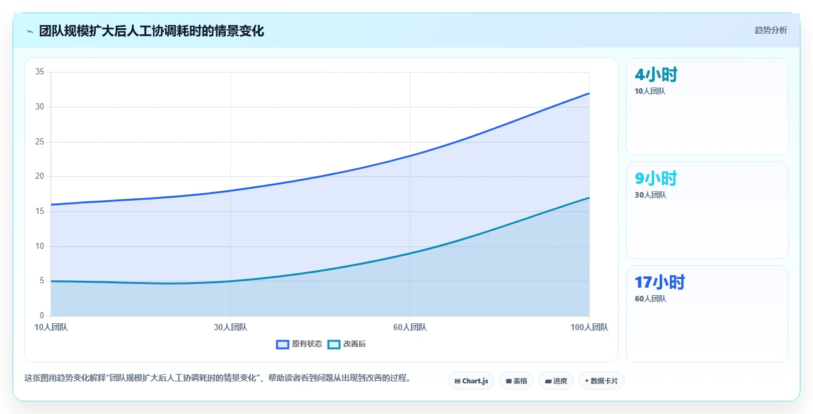Click the 原有状态 data point at 30人团队
813x414 pixels.
[230, 191]
